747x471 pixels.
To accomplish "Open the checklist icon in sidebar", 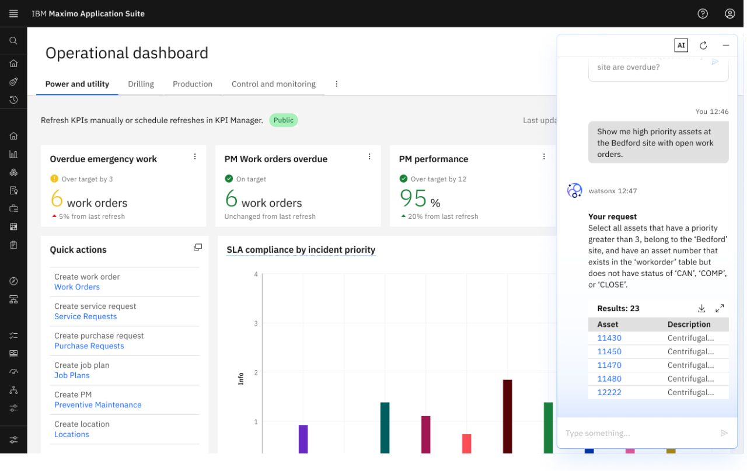I will tap(13, 336).
